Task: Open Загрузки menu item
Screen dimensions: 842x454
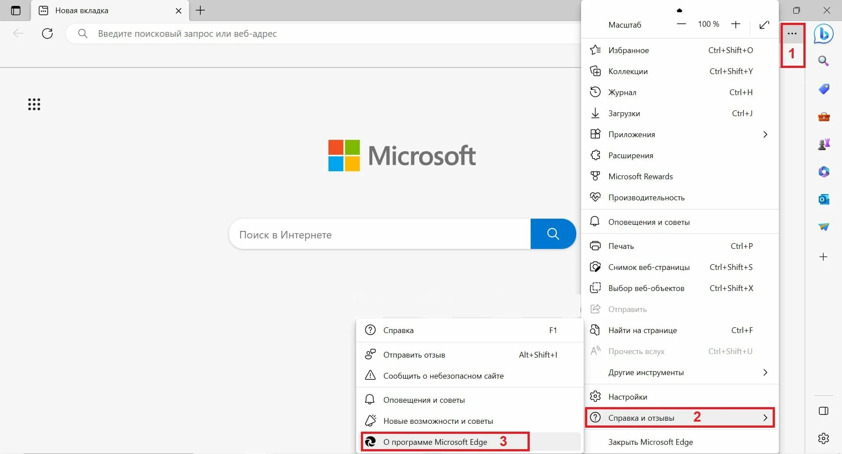Action: [680, 113]
